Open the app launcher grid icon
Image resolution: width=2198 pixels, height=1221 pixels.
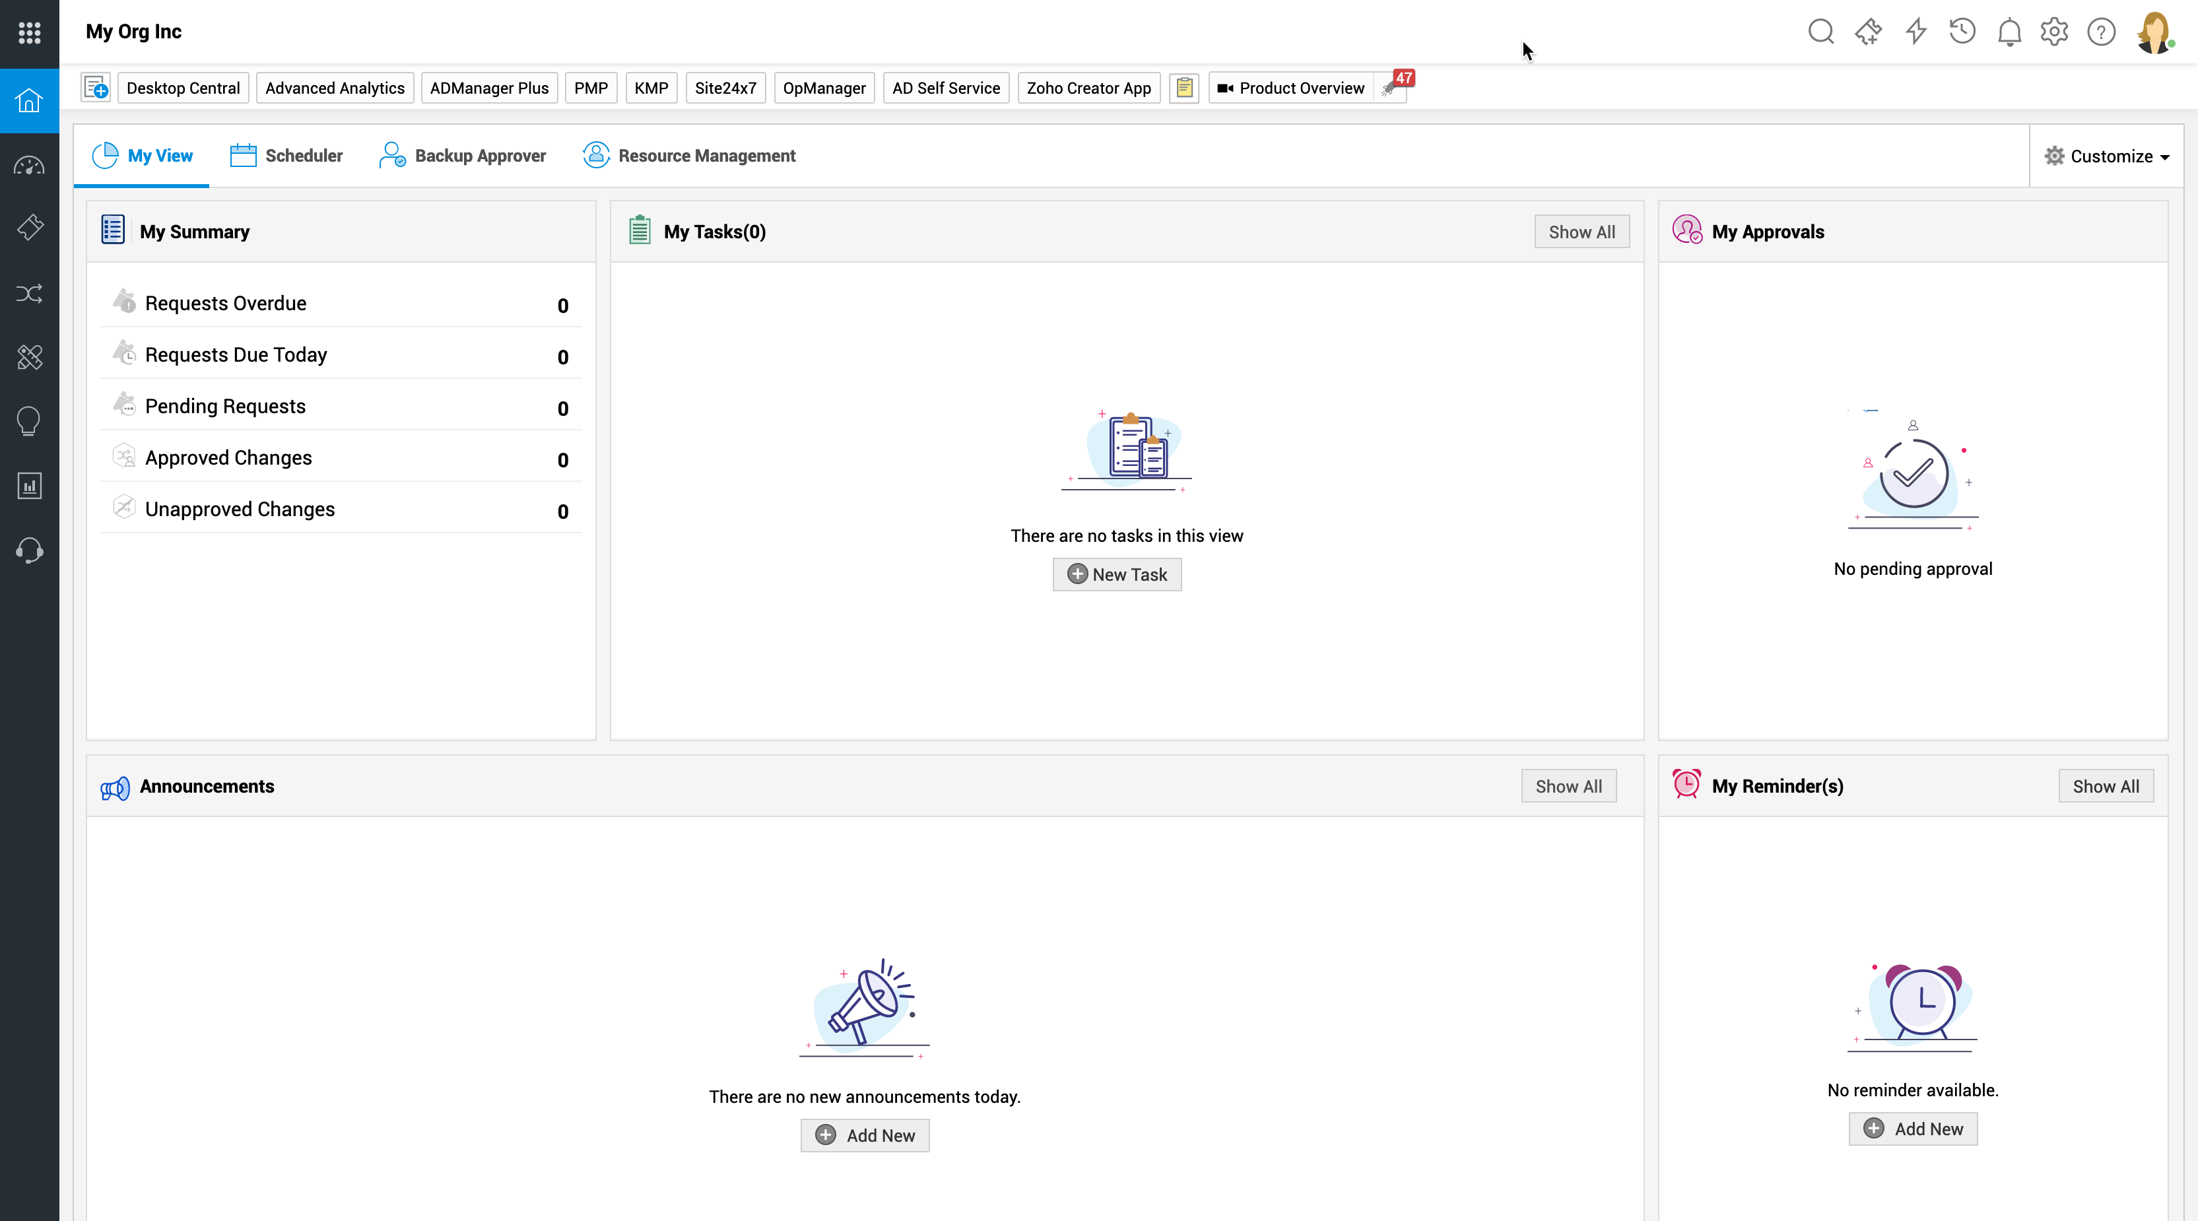pos(29,32)
